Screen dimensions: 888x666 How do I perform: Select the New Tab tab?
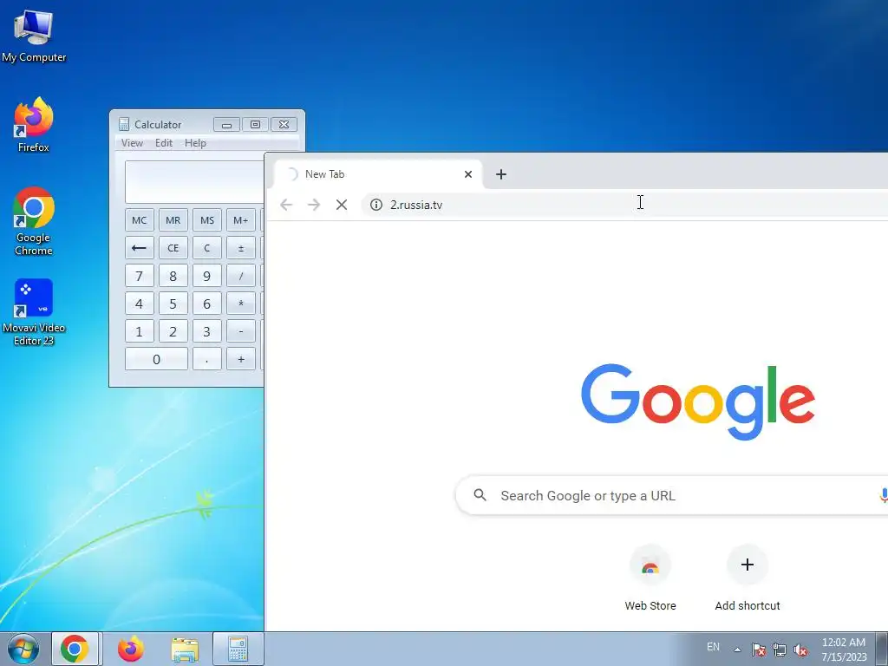(x=378, y=173)
